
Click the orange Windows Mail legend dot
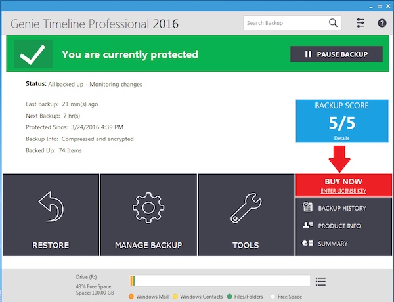pyautogui.click(x=131, y=297)
